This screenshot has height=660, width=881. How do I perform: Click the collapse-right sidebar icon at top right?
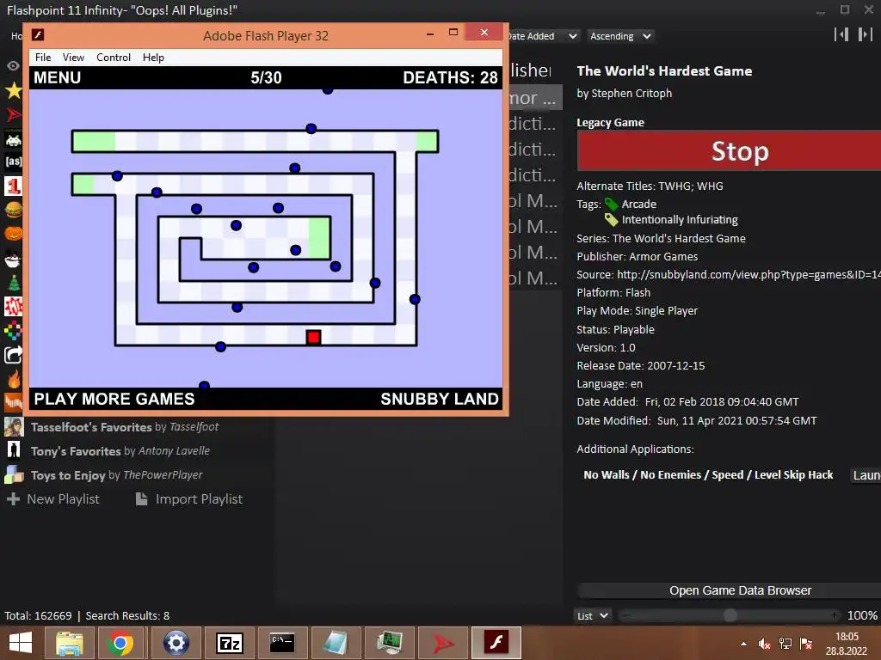point(866,34)
